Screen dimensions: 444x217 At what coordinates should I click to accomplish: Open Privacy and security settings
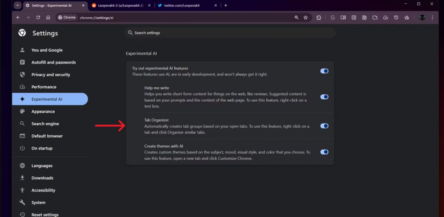tap(51, 75)
